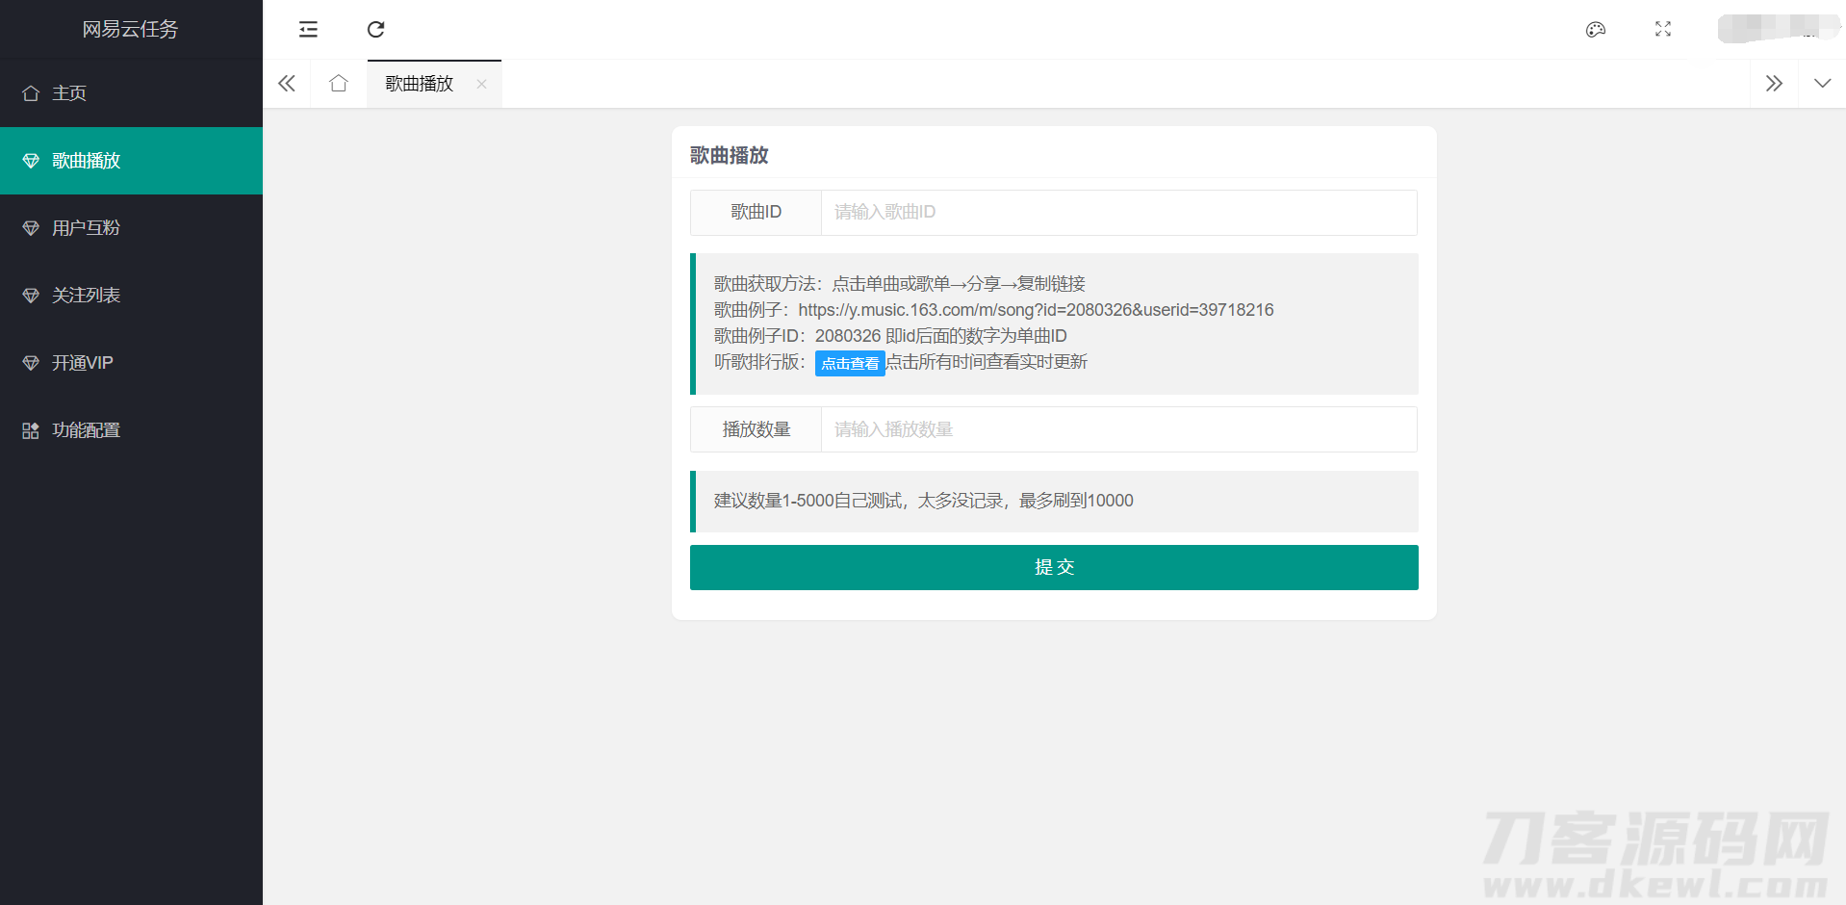Close the 歌曲播放 tab

pos(481,84)
